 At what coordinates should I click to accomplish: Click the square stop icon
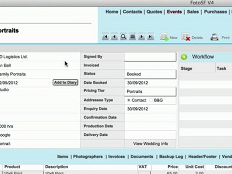click(132, 37)
